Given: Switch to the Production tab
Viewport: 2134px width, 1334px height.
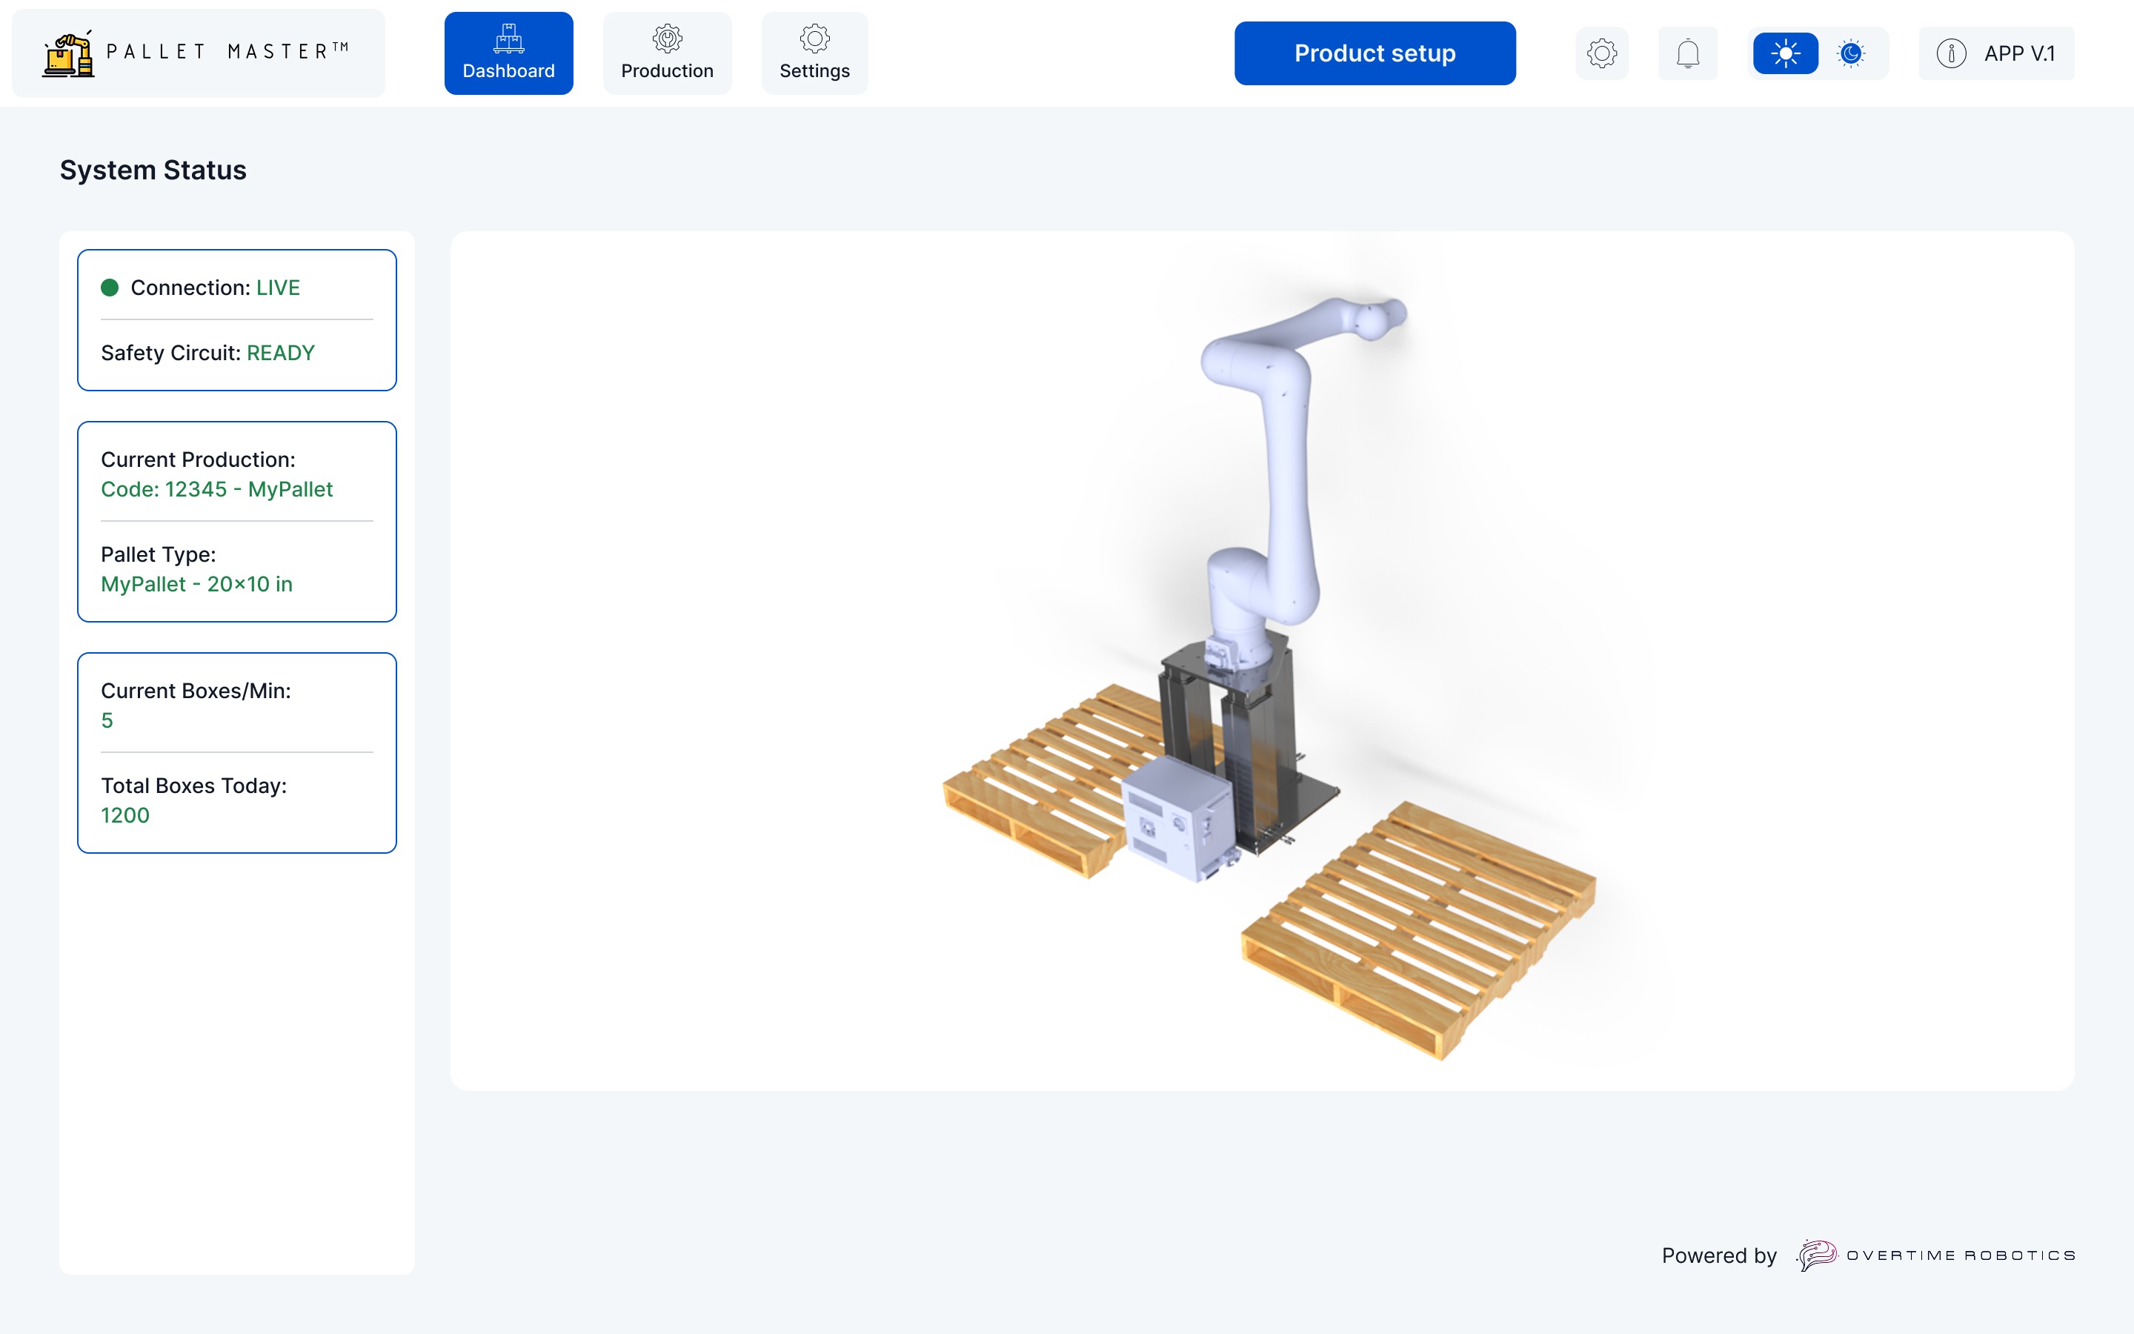Looking at the screenshot, I should 667,53.
